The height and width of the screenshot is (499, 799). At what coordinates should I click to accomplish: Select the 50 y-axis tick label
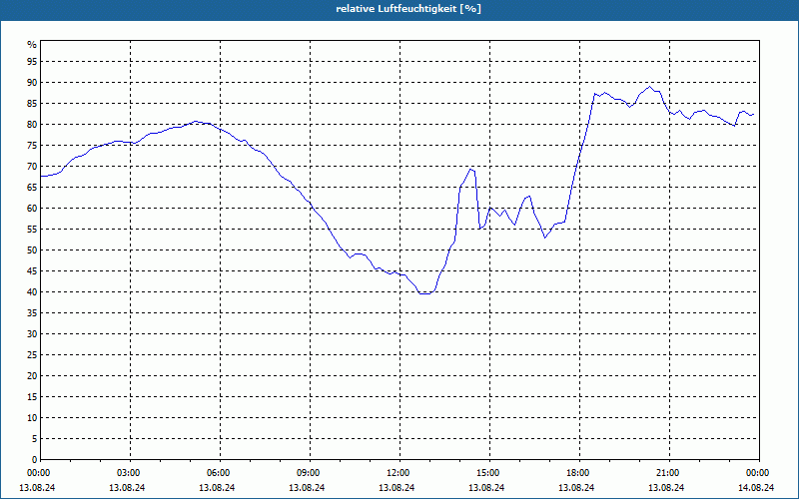click(x=32, y=250)
